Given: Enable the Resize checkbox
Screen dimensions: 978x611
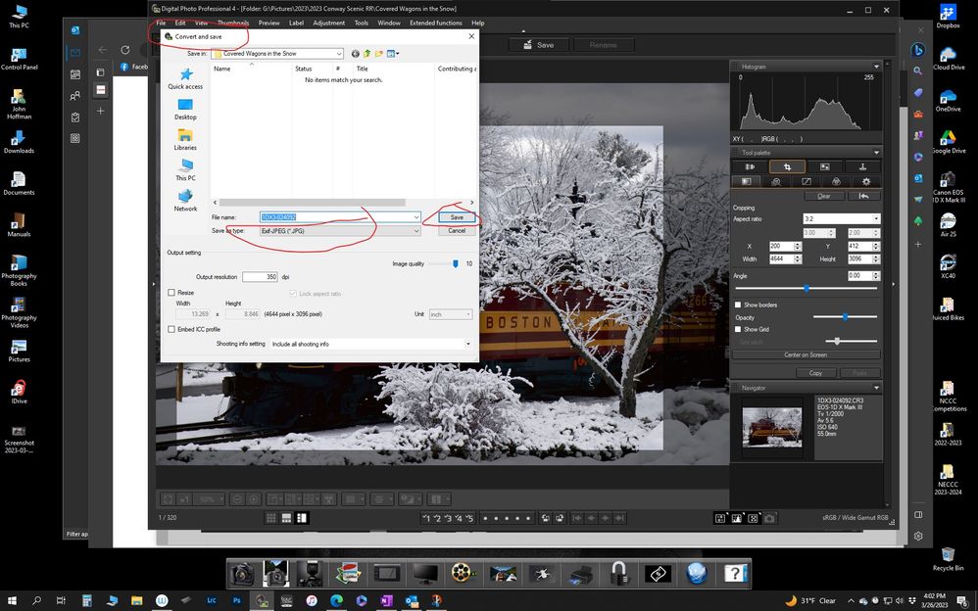Looking at the screenshot, I should (171, 293).
